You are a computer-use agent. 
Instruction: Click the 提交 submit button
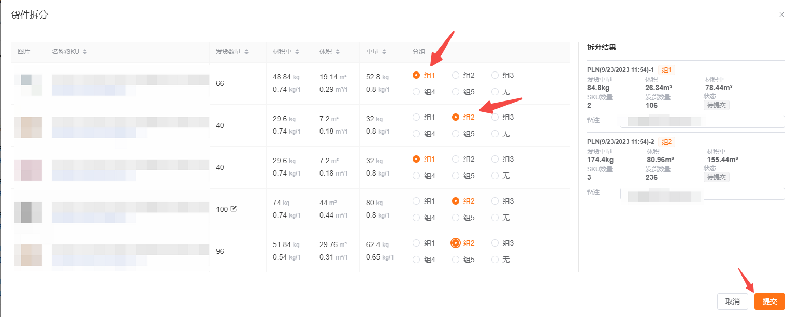[x=769, y=301]
